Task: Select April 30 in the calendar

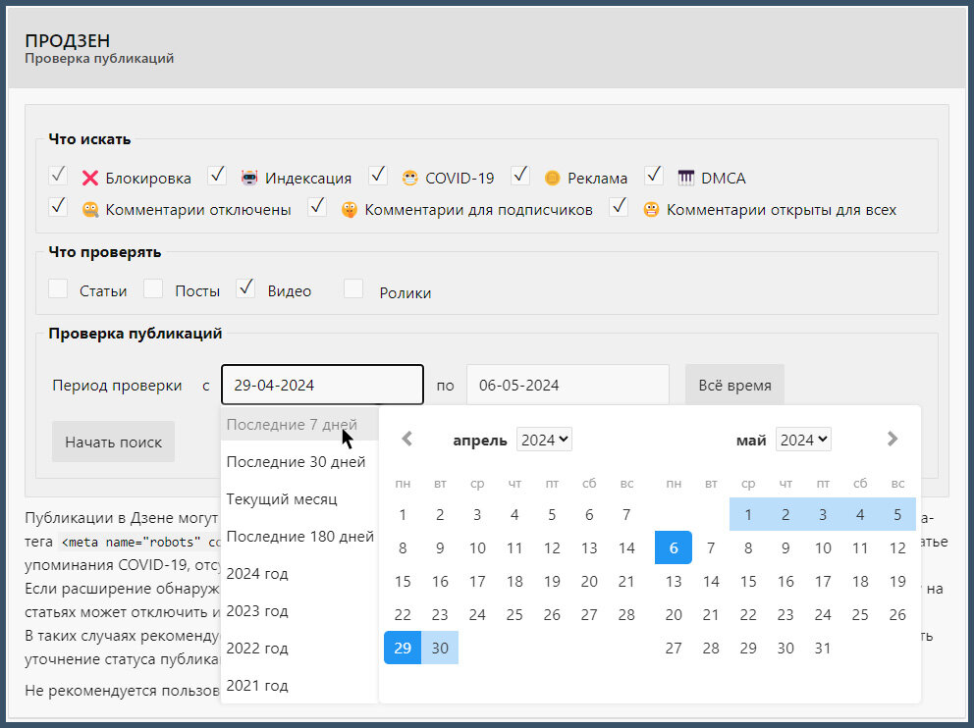Action: [x=440, y=648]
